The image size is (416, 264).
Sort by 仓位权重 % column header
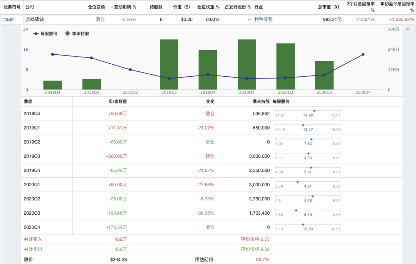pos(208,7)
